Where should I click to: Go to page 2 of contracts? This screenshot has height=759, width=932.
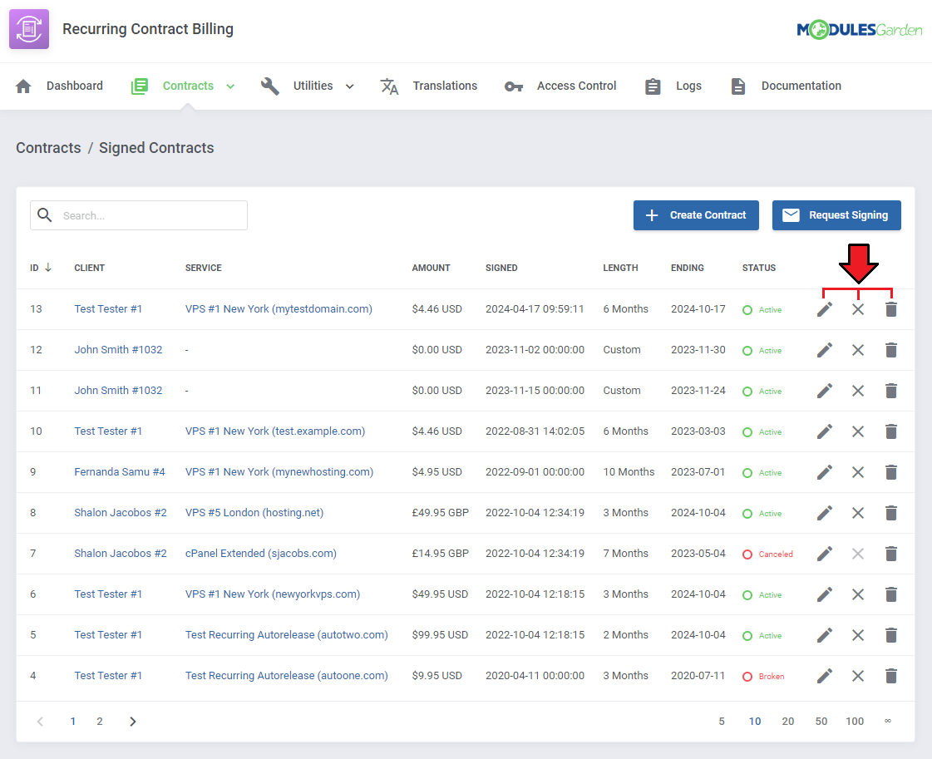pyautogui.click(x=100, y=722)
